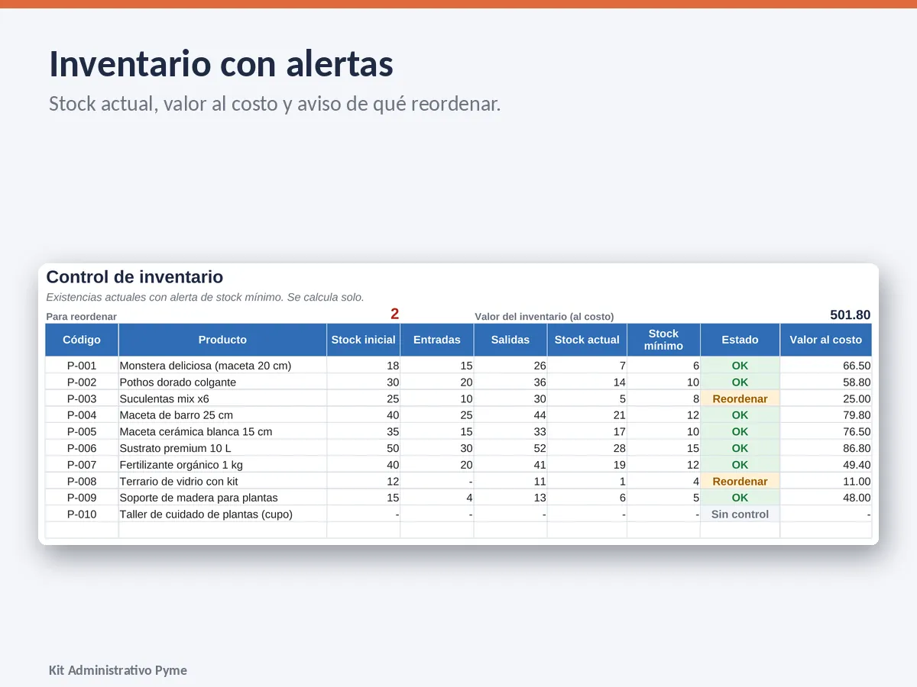The width and height of the screenshot is (917, 687).
Task: Click product 'Taller de cuidado de plantas (cupo)'
Action: click(206, 514)
